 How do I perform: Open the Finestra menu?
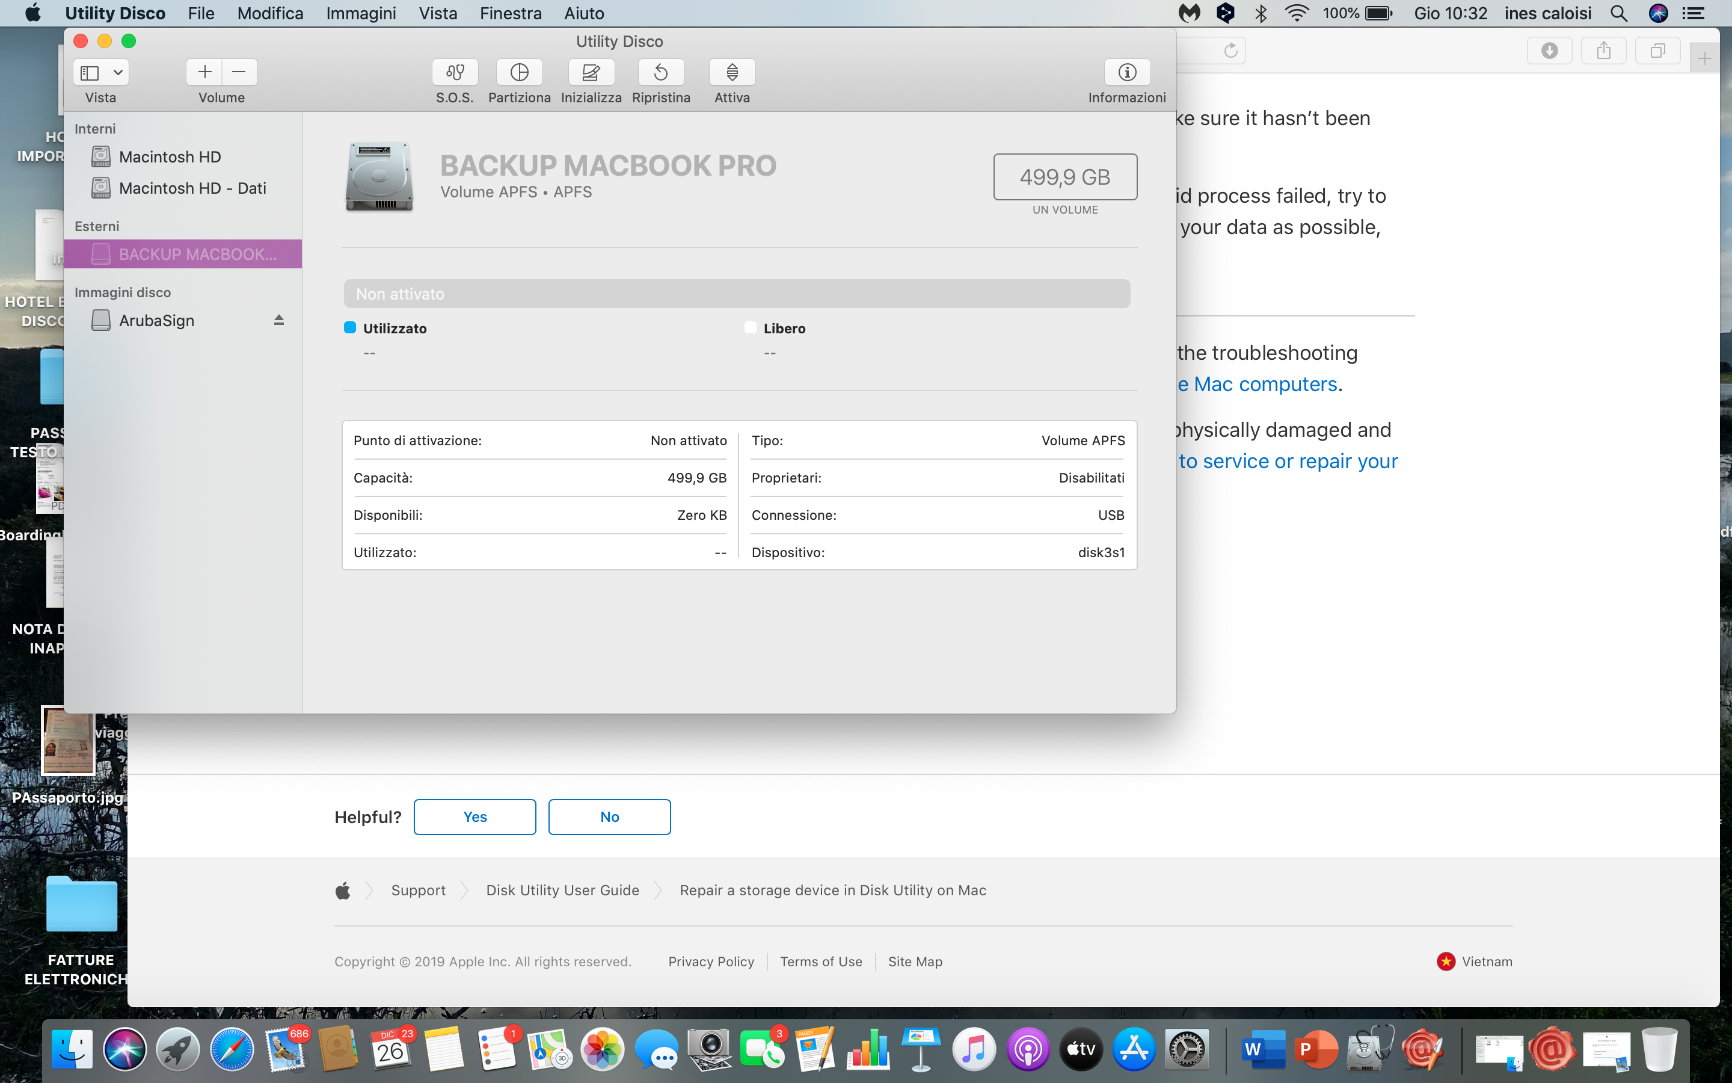[511, 13]
